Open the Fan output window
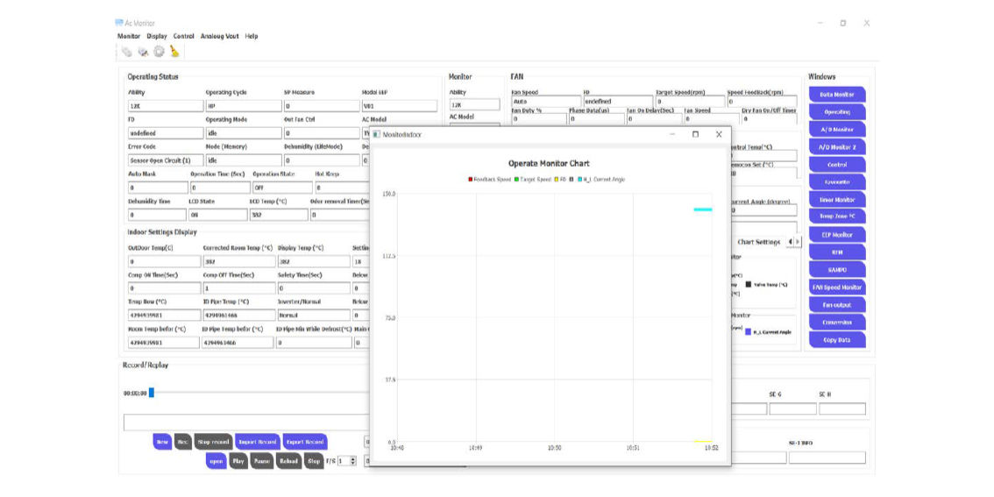 click(x=837, y=305)
